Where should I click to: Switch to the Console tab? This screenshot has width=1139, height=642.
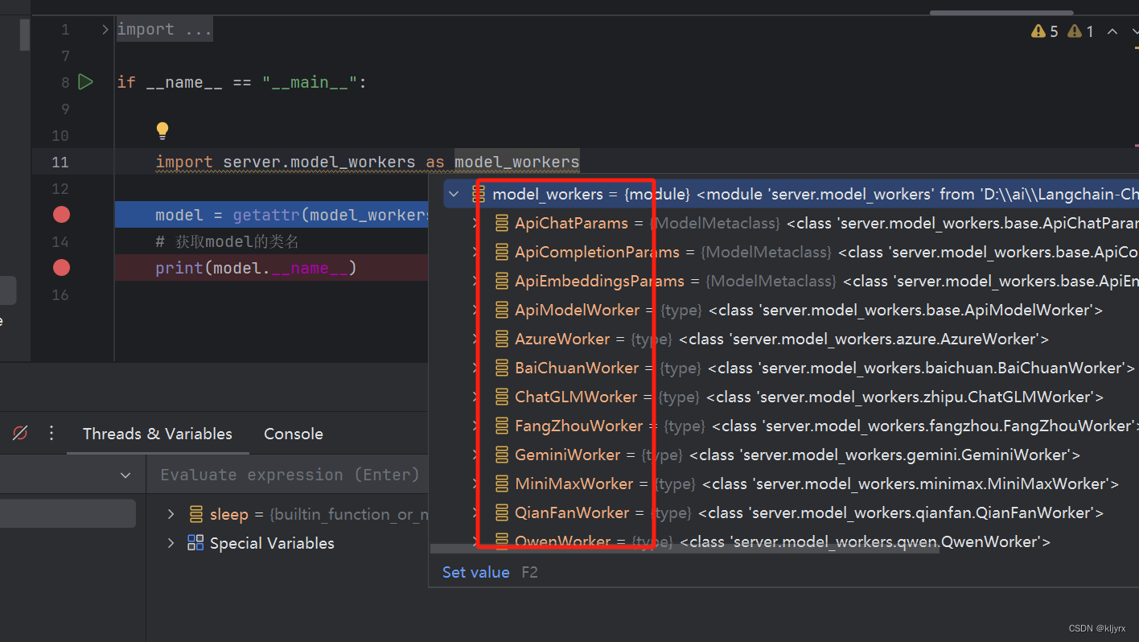click(x=294, y=434)
